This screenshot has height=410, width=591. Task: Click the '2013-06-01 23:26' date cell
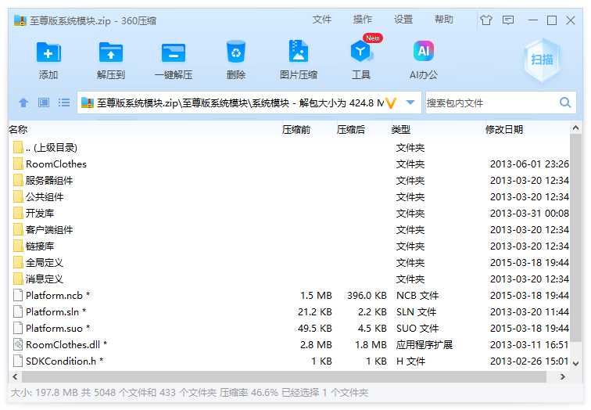pyautogui.click(x=529, y=164)
